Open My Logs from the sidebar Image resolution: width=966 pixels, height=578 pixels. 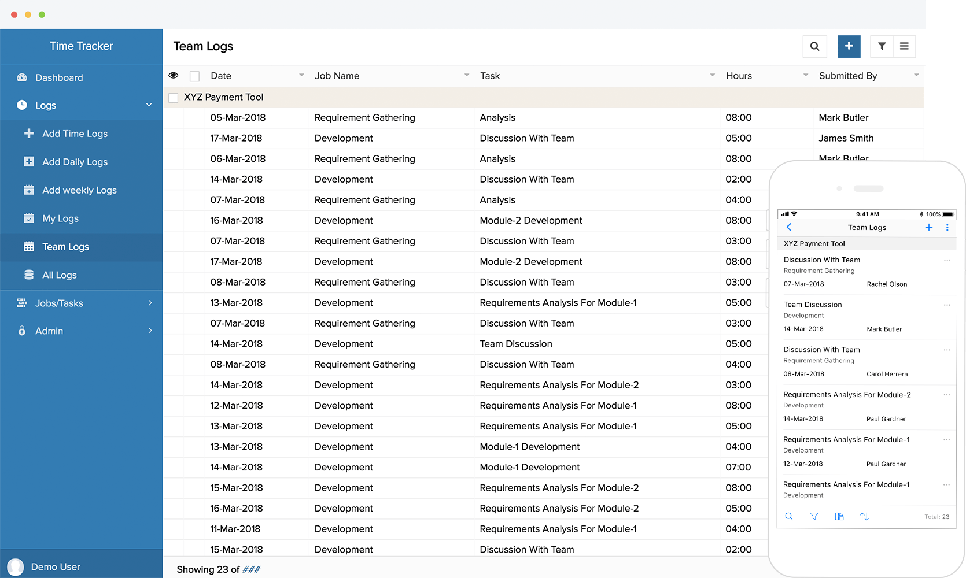tap(60, 218)
